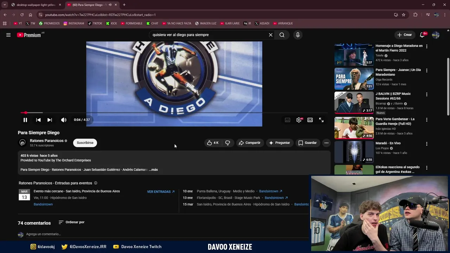450x253 pixels.
Task: Clear the search box with X icon
Action: (271, 35)
